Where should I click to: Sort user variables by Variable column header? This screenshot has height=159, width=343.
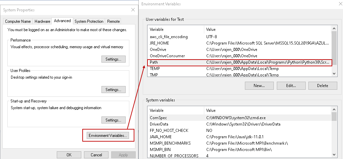pos(175,29)
